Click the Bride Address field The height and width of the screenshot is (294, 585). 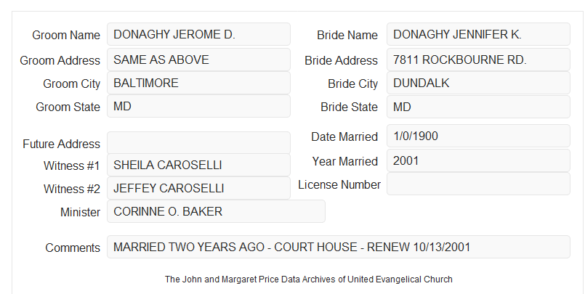[x=478, y=60]
